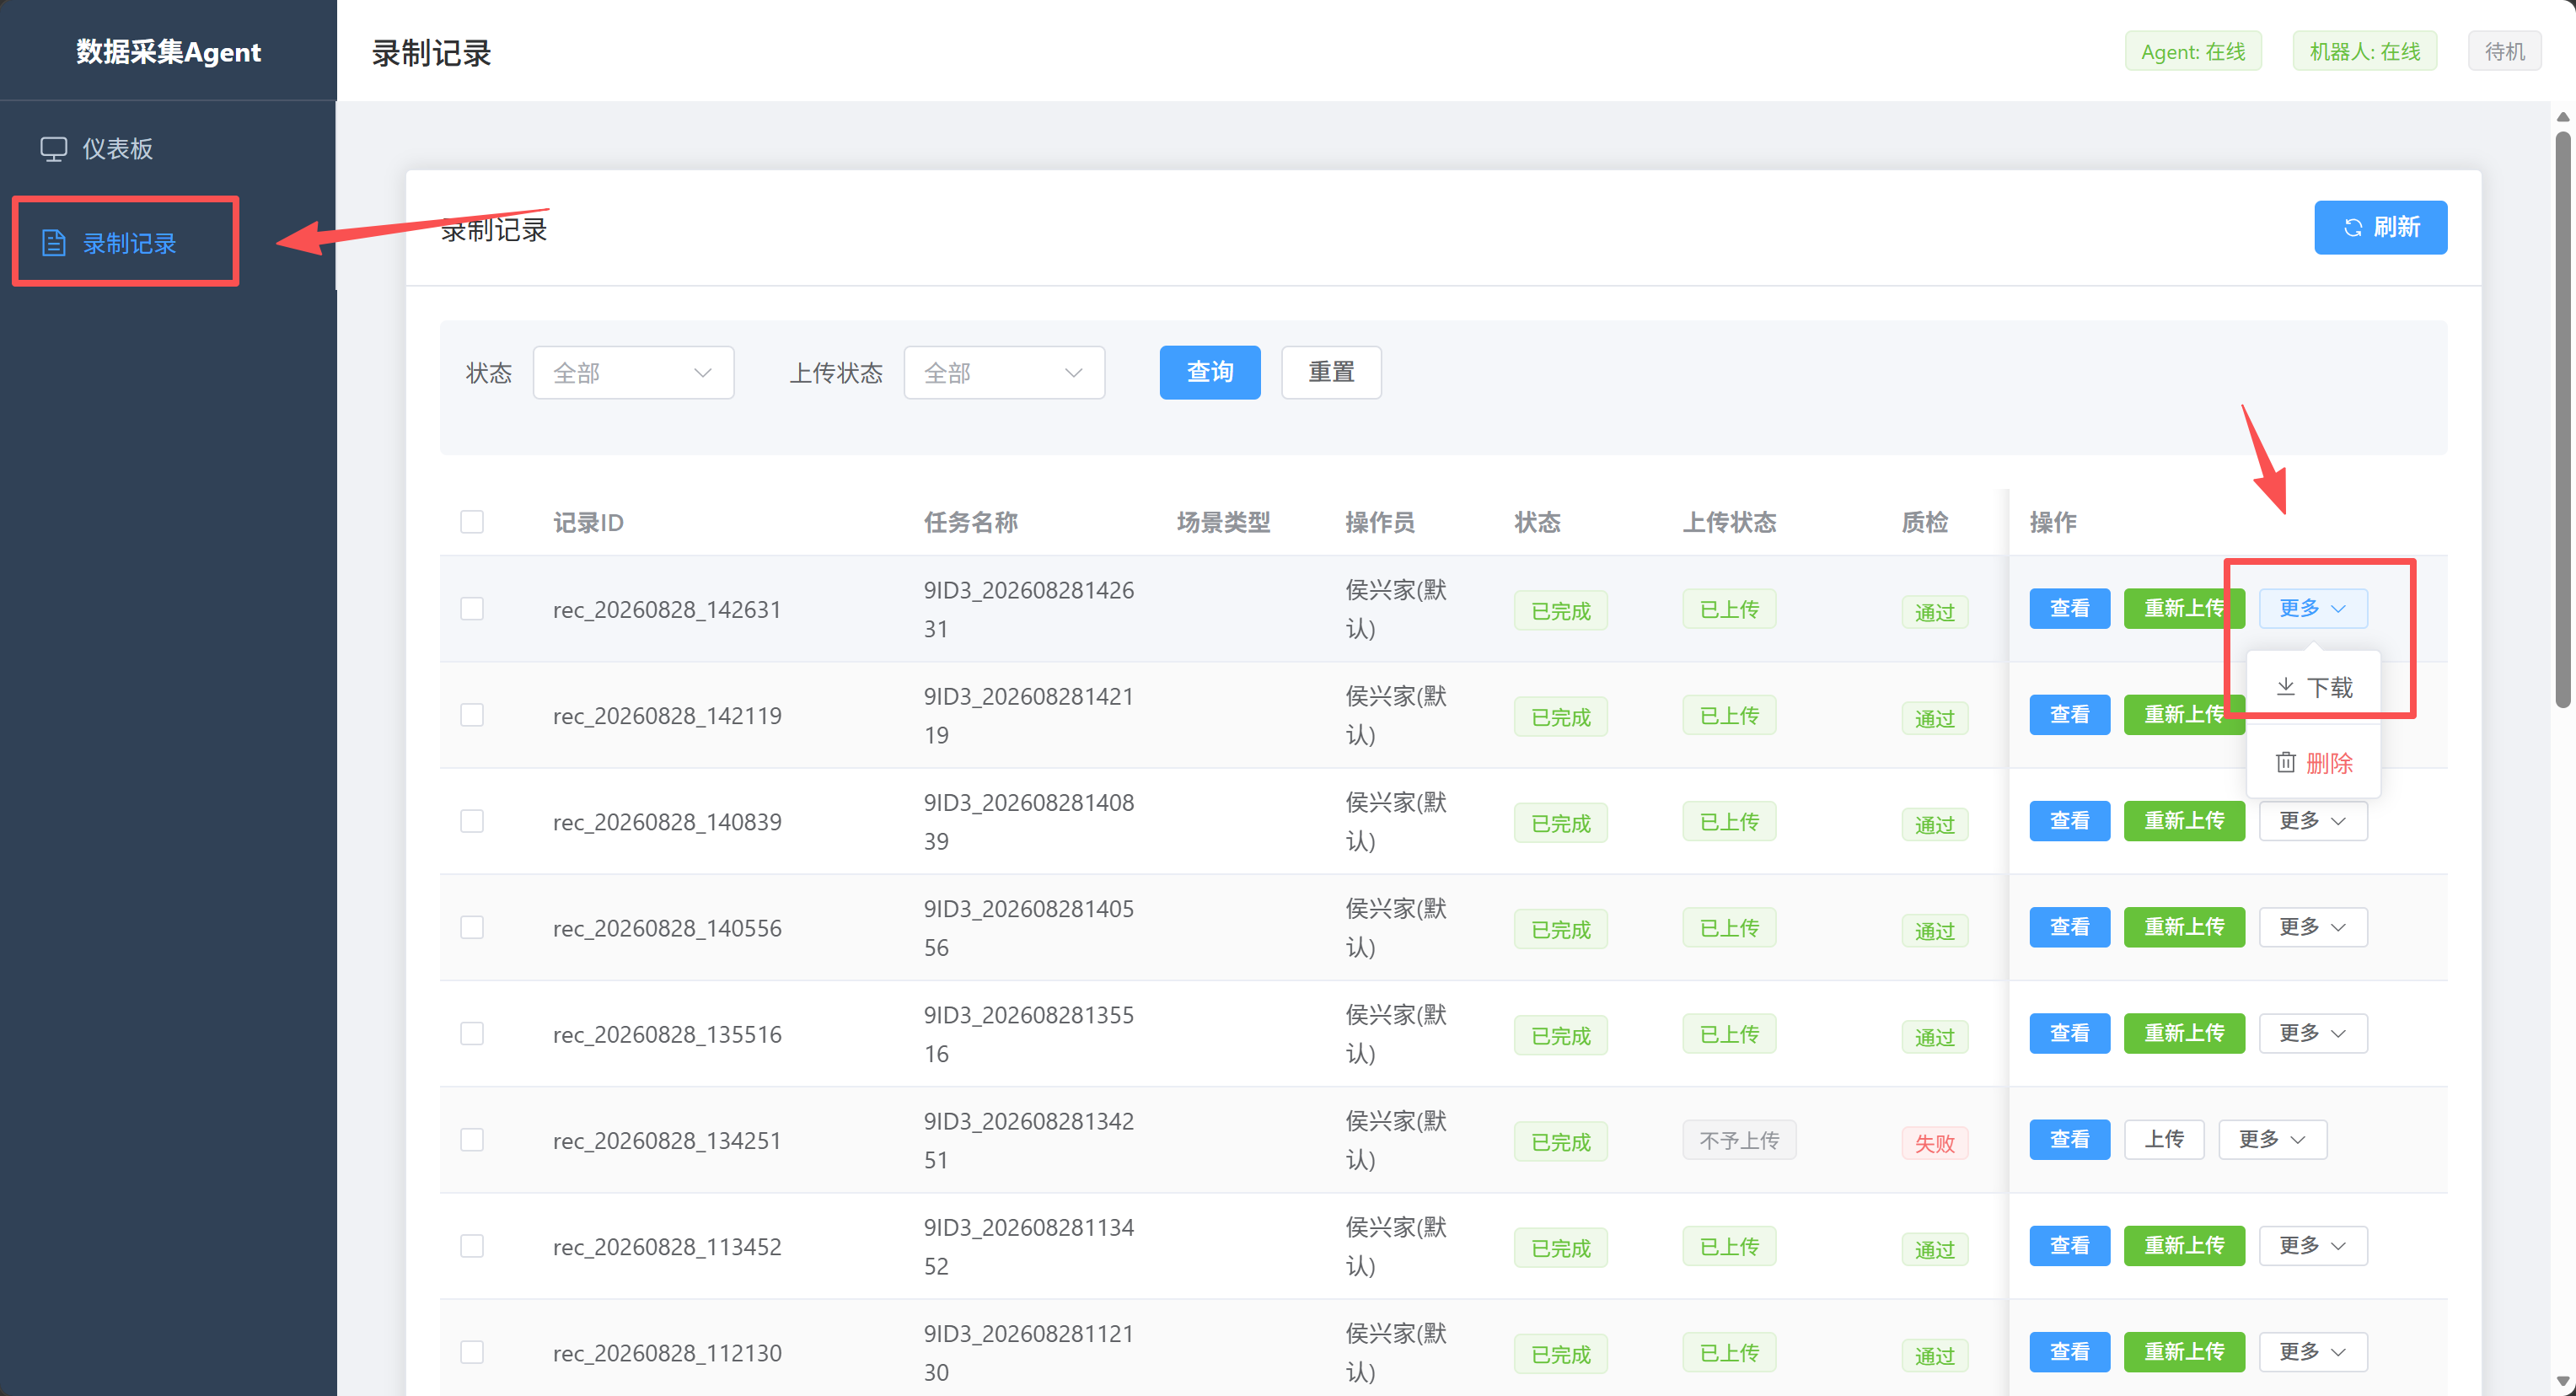The width and height of the screenshot is (2576, 1396).
Task: View record rec_20260828_142631 with 查看
Action: (x=2069, y=608)
